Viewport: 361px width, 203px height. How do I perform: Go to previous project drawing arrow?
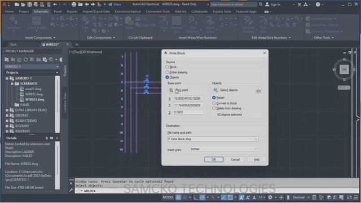[86, 5]
